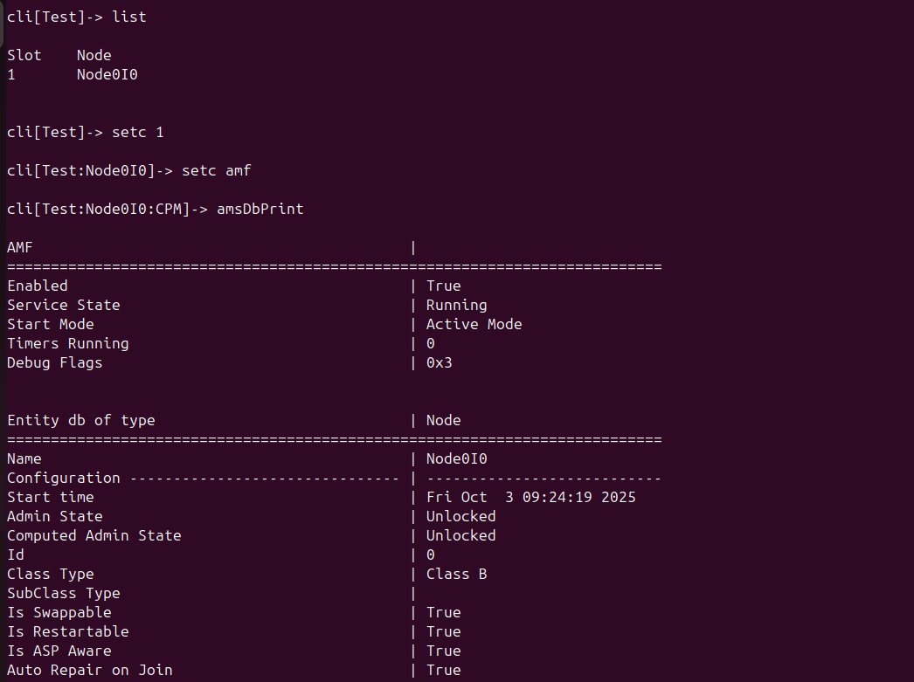
Task: Click the "Node" column header in list output
Action: (x=93, y=55)
